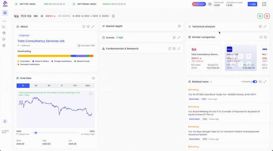273x151 pixels.
Task: Maximize Fundamentals & Research panel
Action: point(179,49)
